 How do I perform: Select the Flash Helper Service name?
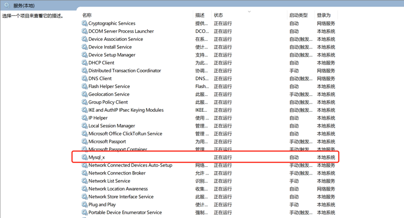[x=109, y=86]
